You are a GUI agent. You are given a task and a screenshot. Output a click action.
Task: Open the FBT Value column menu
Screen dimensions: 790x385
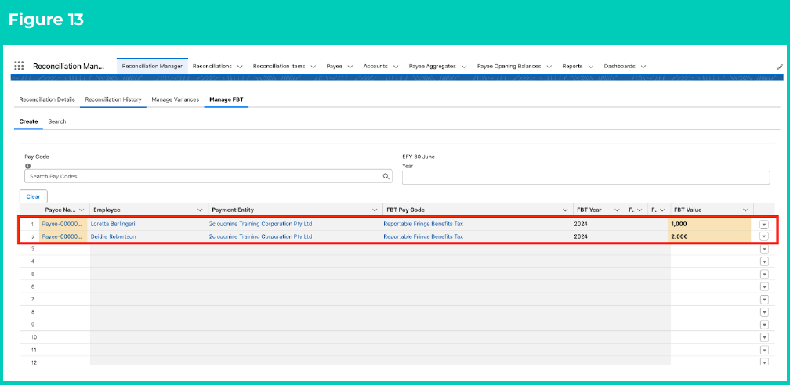[745, 210]
